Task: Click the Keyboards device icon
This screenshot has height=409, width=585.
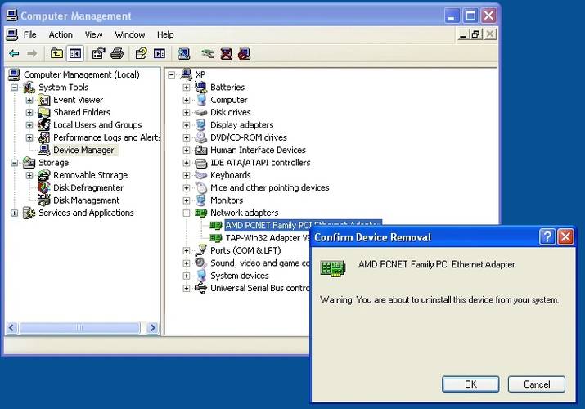Action: pos(200,175)
